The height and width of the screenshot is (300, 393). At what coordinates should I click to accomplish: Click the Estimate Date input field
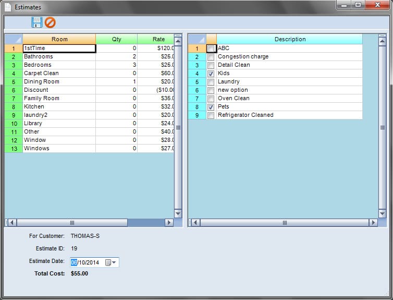(x=88, y=262)
